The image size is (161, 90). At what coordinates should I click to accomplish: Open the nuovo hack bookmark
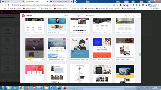pyautogui.click(x=100, y=8)
